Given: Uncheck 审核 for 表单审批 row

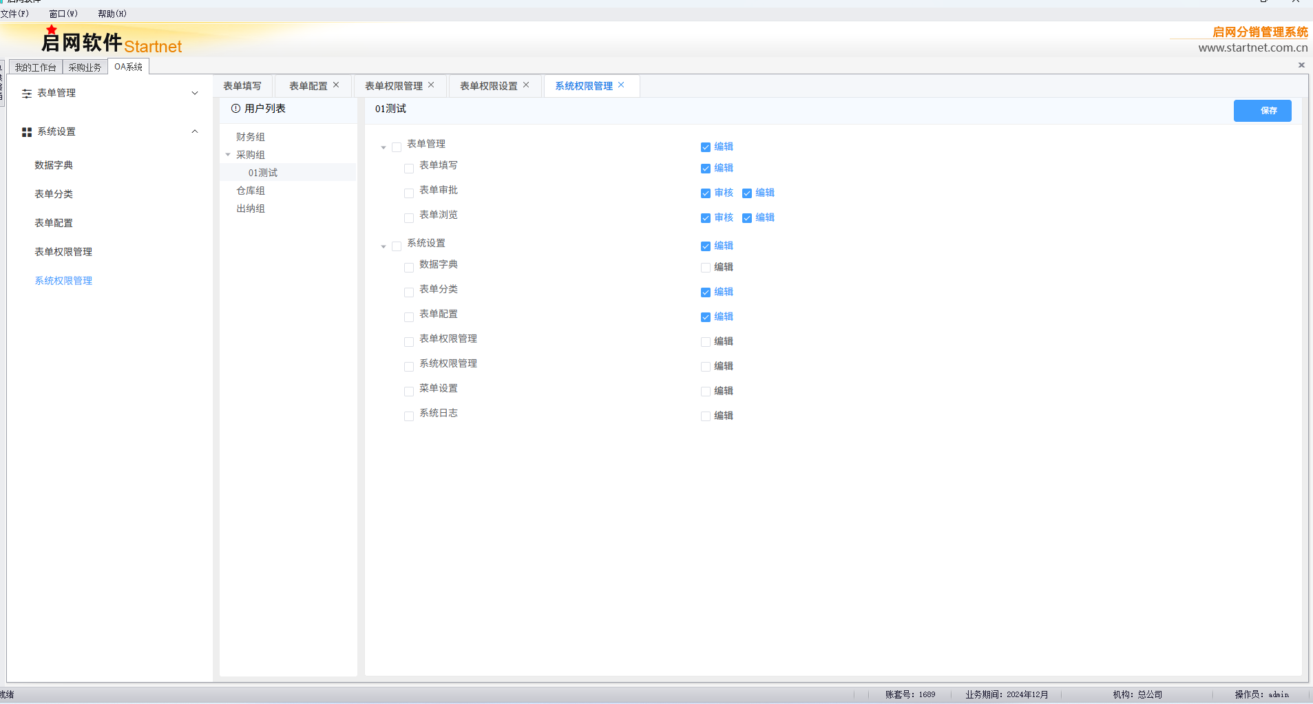Looking at the screenshot, I should [x=706, y=193].
